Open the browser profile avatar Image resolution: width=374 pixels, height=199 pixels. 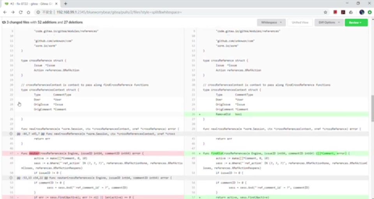[362, 12]
